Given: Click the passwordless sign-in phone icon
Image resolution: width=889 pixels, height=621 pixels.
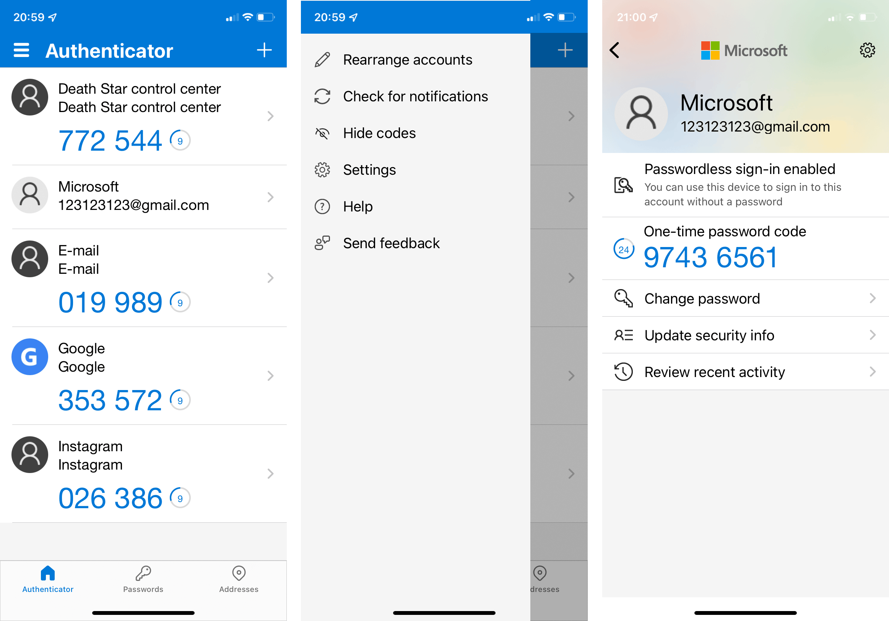Looking at the screenshot, I should [621, 182].
